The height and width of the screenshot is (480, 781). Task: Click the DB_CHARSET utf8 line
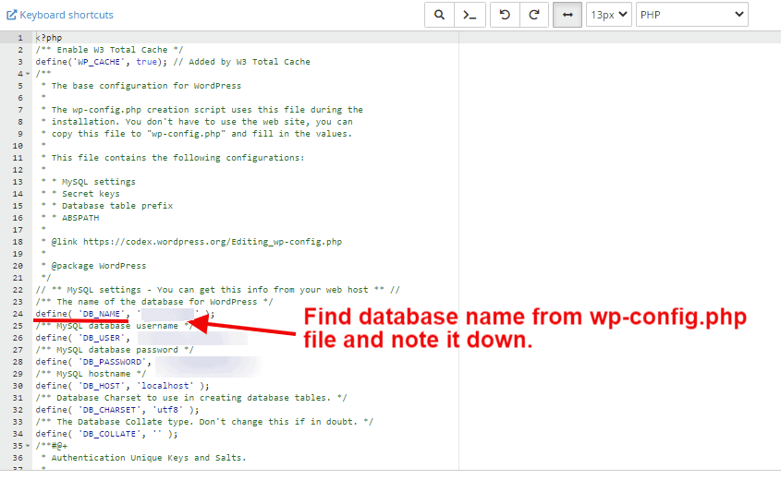pyautogui.click(x=117, y=409)
